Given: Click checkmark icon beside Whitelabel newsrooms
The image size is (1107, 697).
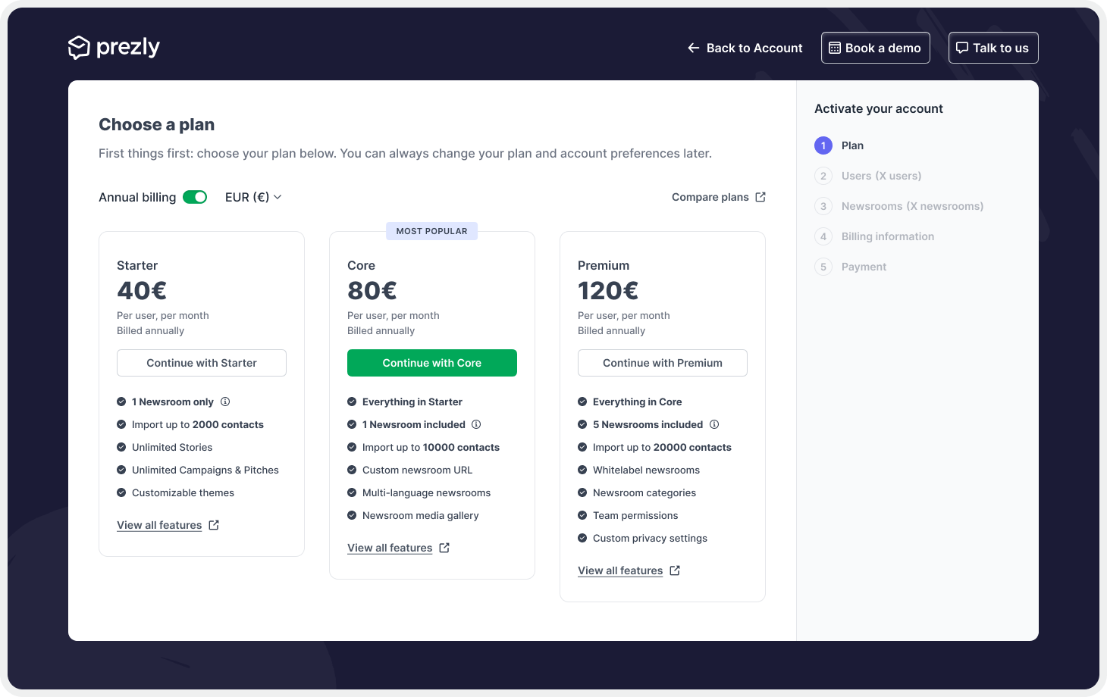Looking at the screenshot, I should [582, 470].
